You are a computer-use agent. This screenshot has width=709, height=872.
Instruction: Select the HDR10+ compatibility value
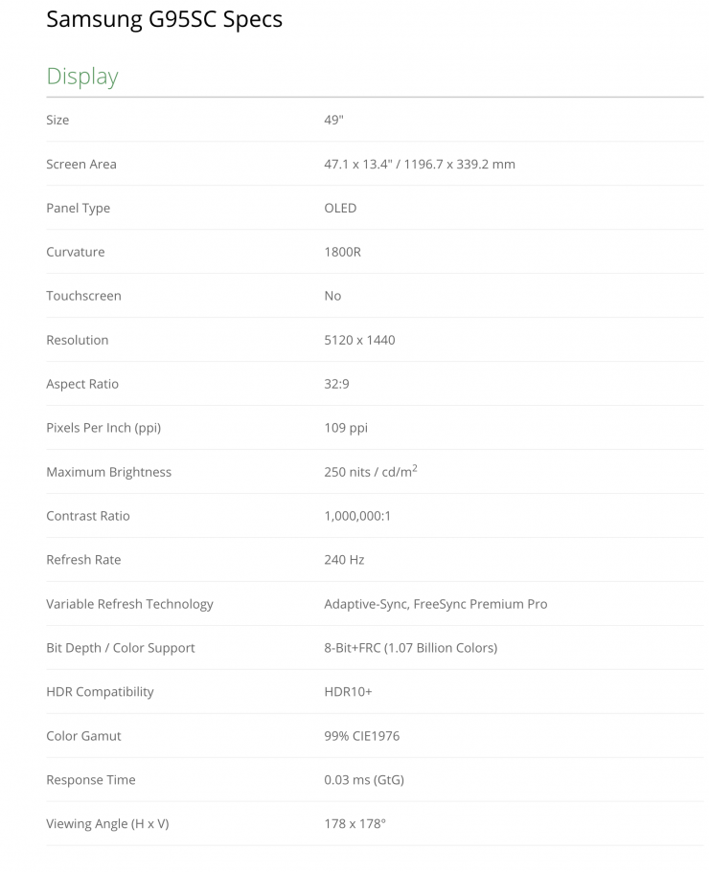tap(349, 692)
